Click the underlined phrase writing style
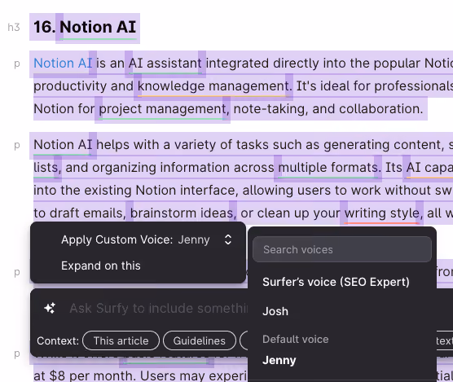The height and width of the screenshot is (382, 453). pyautogui.click(x=381, y=213)
